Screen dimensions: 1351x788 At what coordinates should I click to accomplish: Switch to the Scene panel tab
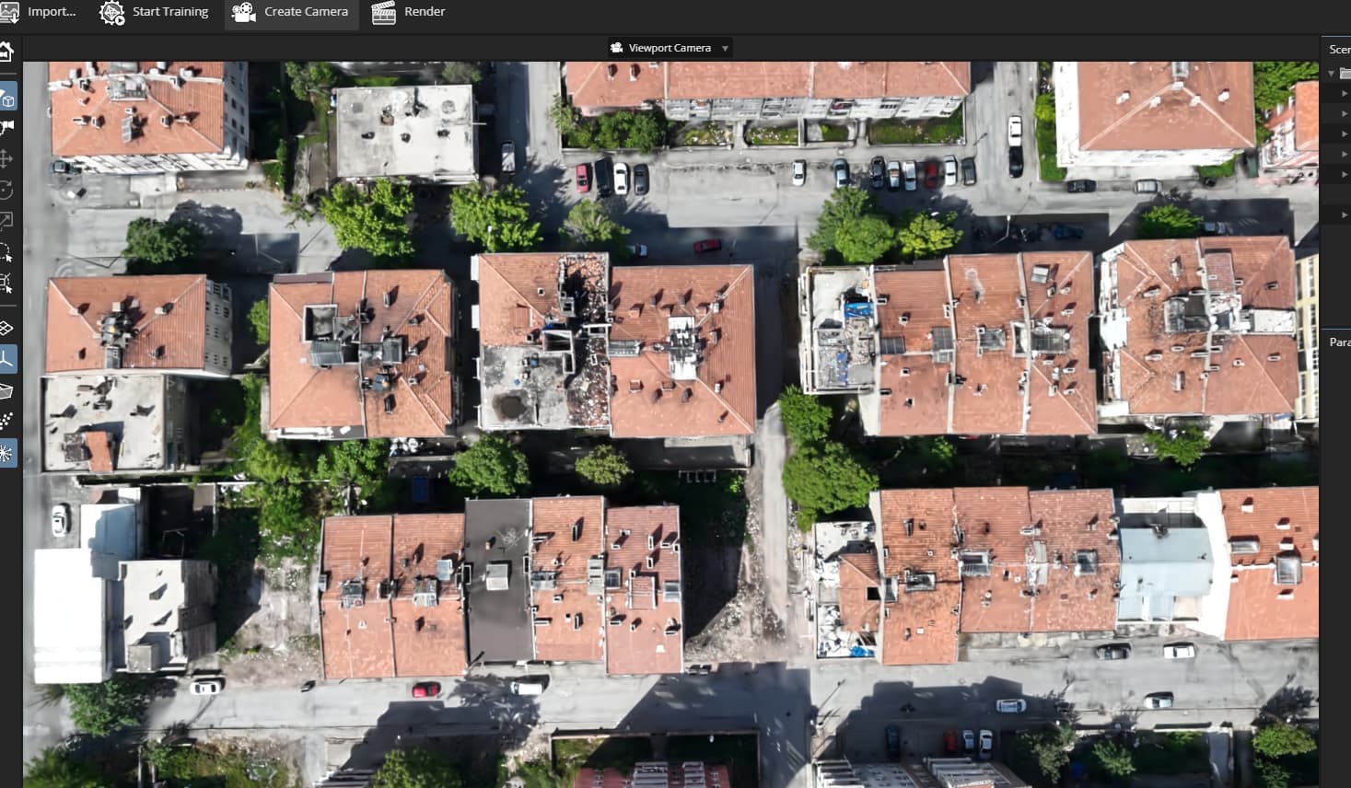coord(1339,49)
